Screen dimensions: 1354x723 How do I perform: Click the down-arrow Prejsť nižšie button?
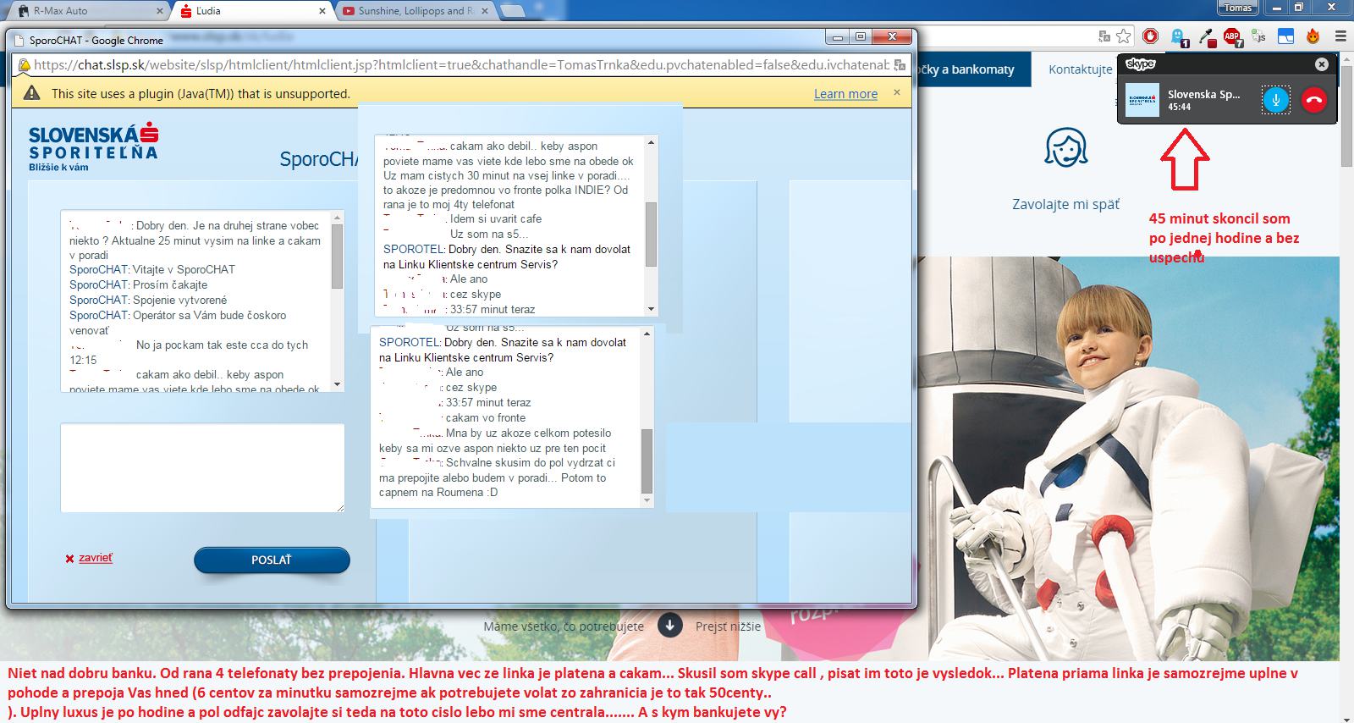[x=669, y=626]
